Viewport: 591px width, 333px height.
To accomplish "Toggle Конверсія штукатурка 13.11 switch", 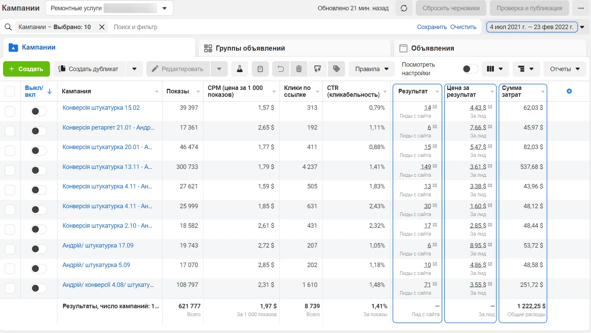I will click(39, 170).
